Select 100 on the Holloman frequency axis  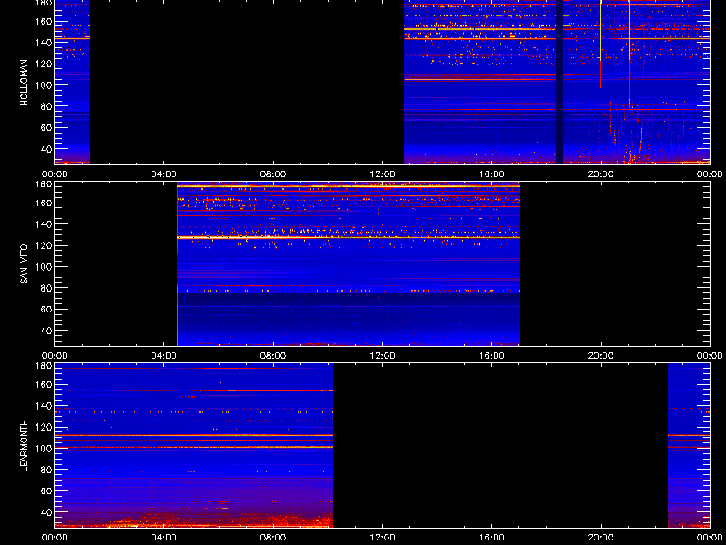[44, 85]
